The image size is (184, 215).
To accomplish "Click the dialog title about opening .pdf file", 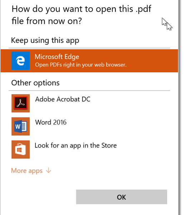I will click(x=81, y=15).
